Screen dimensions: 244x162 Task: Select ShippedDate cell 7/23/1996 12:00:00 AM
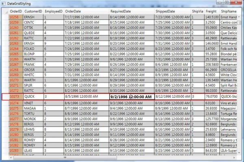[172, 17]
